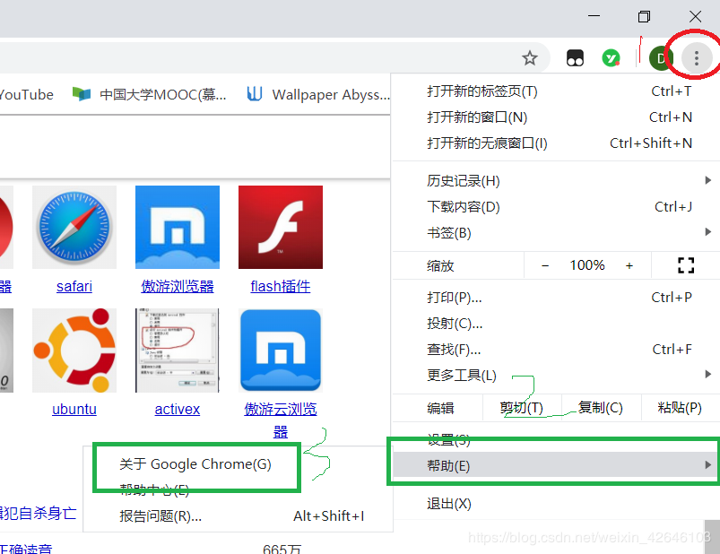Expand the 更多工具(L) submenu

click(557, 376)
